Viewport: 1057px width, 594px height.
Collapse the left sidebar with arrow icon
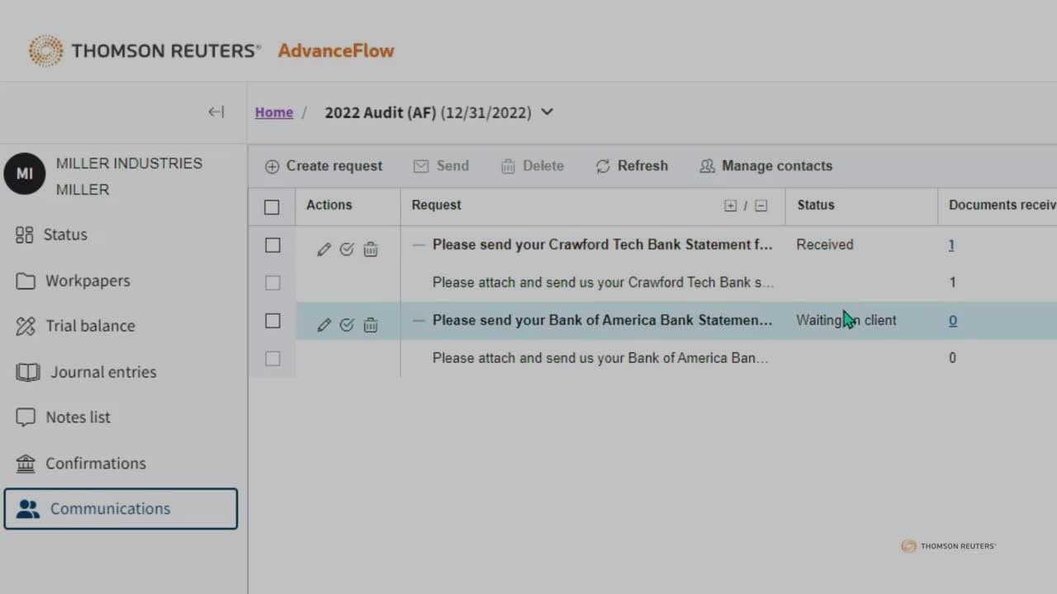coord(216,112)
